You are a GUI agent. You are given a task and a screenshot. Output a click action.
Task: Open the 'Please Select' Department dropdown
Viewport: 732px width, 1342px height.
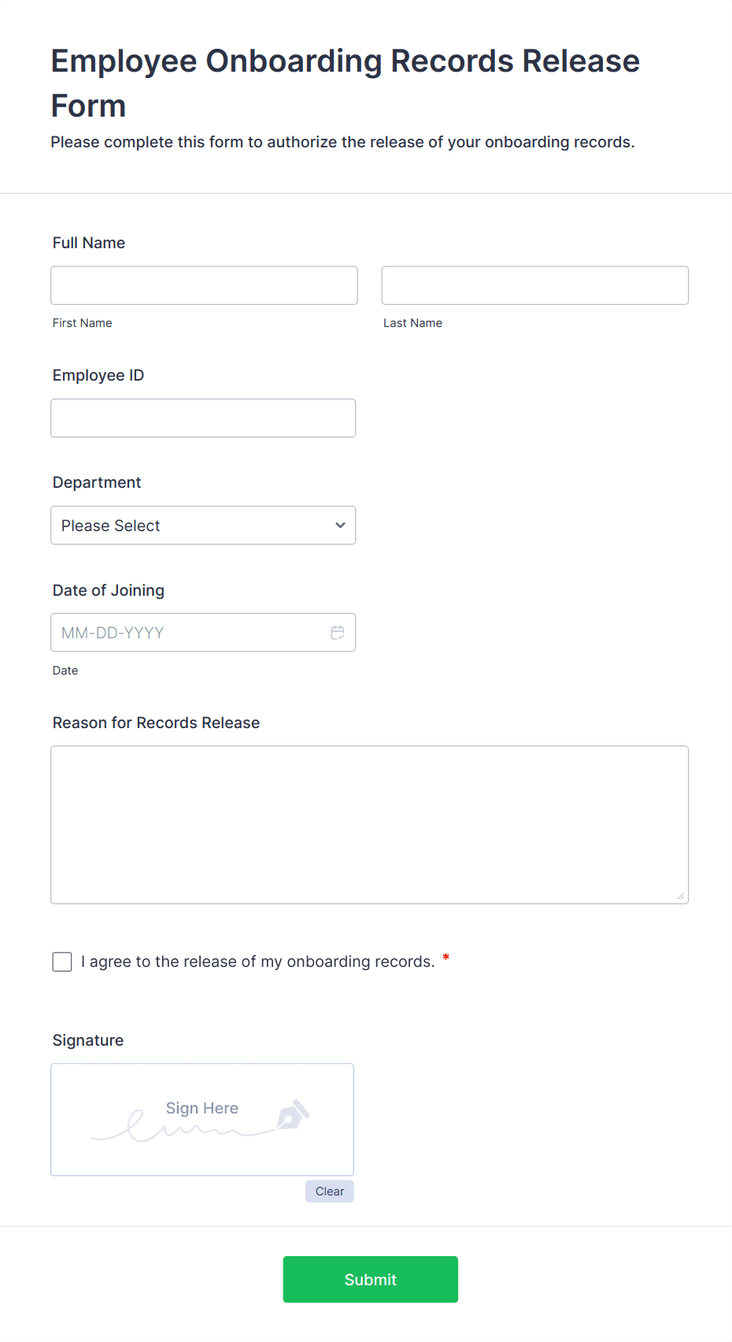pos(203,525)
